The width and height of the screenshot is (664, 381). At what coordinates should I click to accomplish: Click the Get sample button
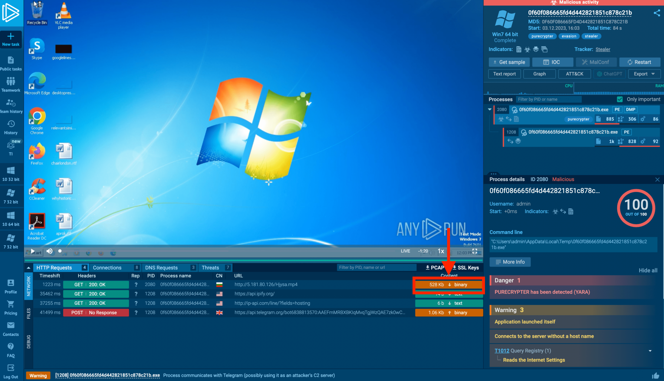coord(509,62)
